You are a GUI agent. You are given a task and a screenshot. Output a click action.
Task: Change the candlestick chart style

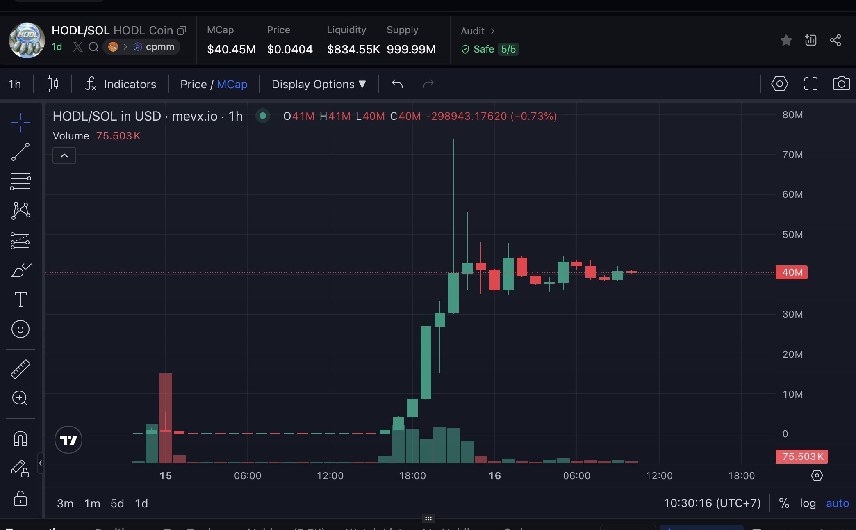53,84
